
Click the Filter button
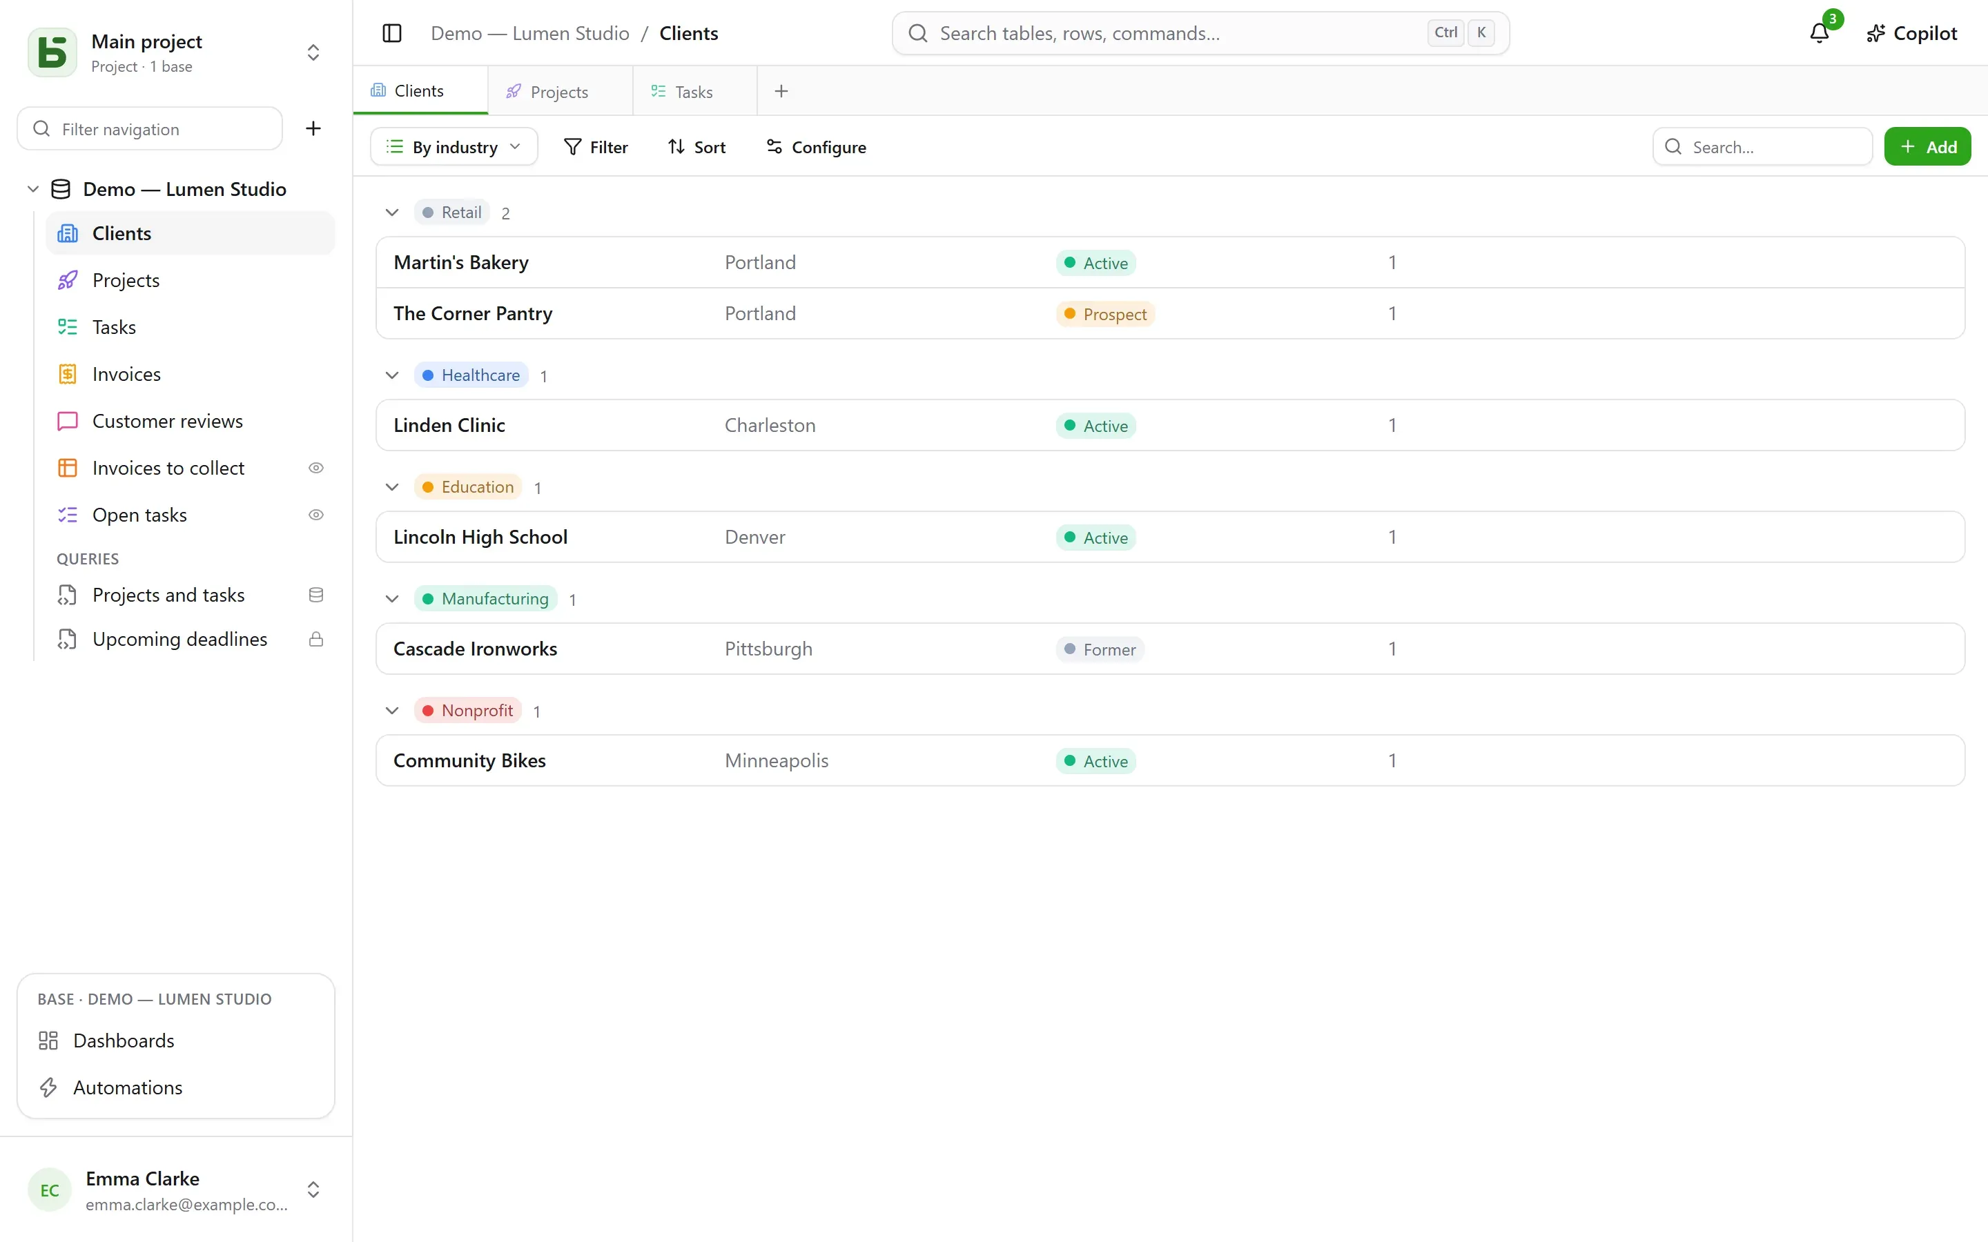click(596, 146)
